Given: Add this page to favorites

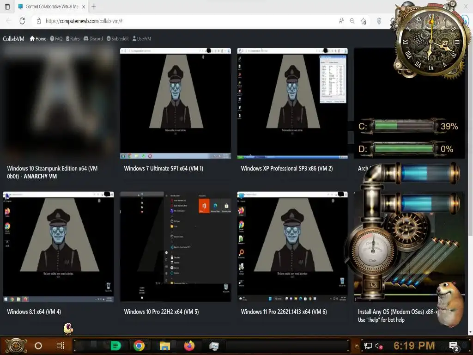Looking at the screenshot, I should (x=364, y=21).
